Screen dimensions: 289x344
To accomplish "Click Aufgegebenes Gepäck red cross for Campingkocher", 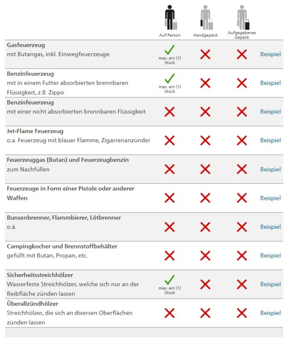I will tap(242, 256).
